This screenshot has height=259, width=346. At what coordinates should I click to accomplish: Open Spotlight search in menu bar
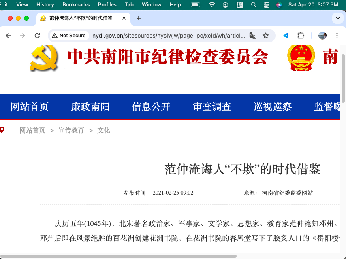click(x=254, y=5)
